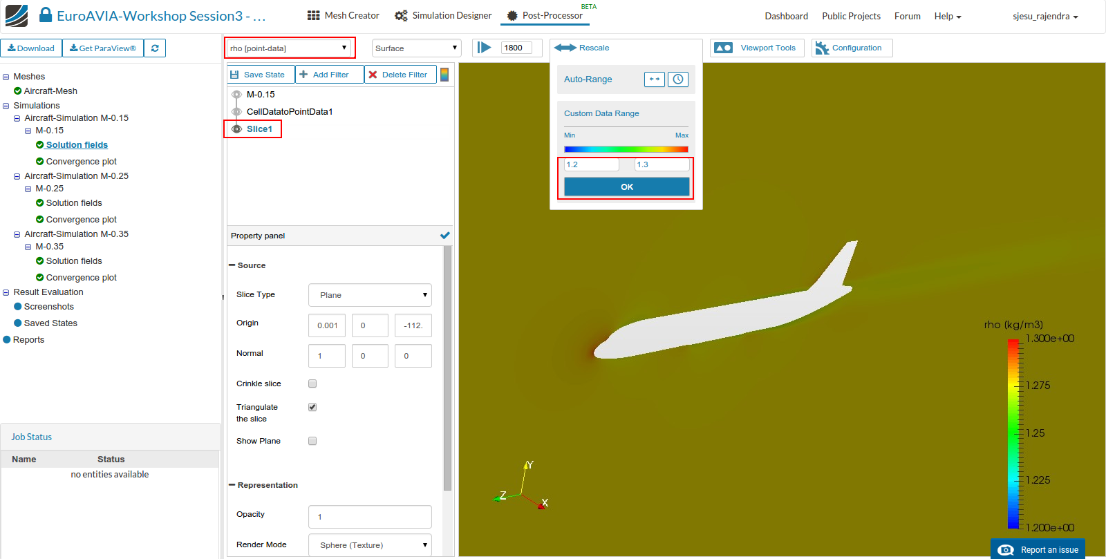
Task: Click the fit-to-data auto-range icon
Action: point(655,79)
